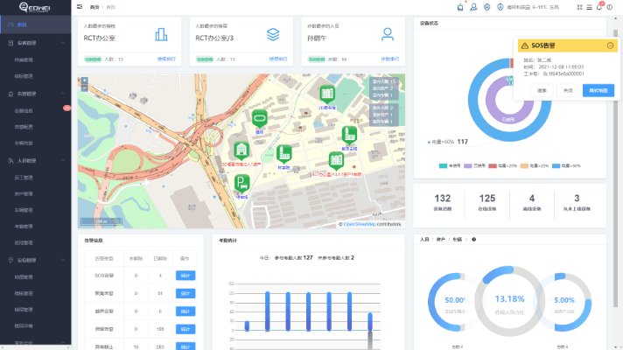Screen dimensions: 623x350
Task: Expand the bottom cut-off sidebar group chevron
Action: pos(63,342)
